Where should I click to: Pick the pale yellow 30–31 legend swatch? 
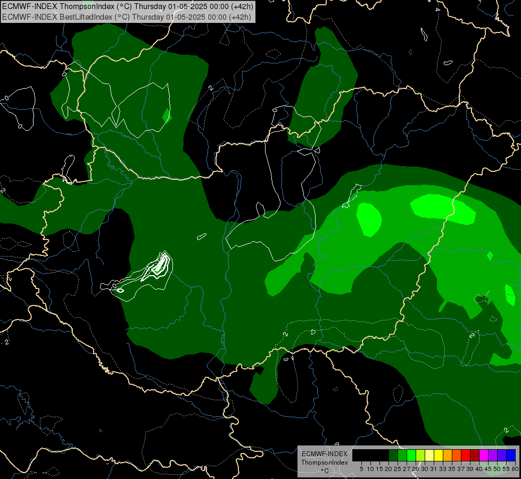[429, 455]
